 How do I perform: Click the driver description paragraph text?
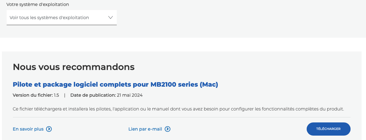coord(178,109)
